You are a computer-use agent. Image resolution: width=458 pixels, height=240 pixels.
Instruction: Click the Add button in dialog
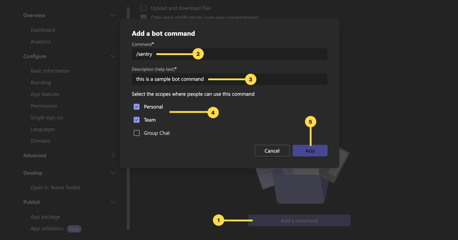[x=310, y=151]
